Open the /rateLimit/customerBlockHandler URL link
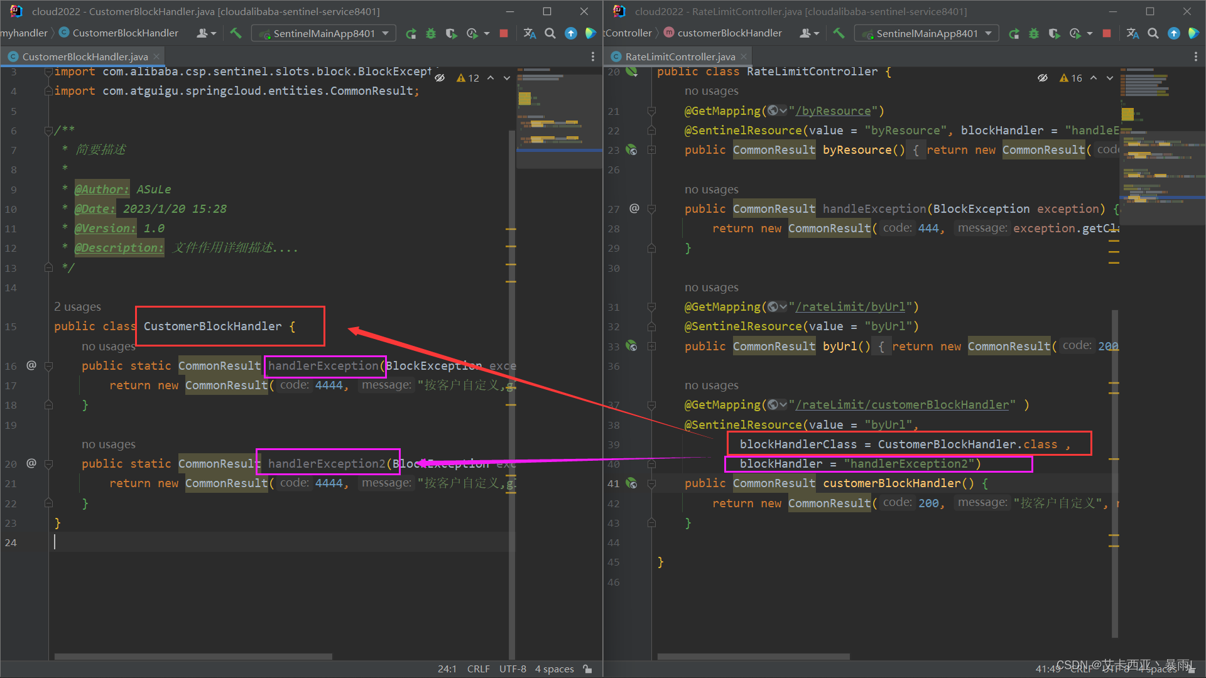 point(902,405)
